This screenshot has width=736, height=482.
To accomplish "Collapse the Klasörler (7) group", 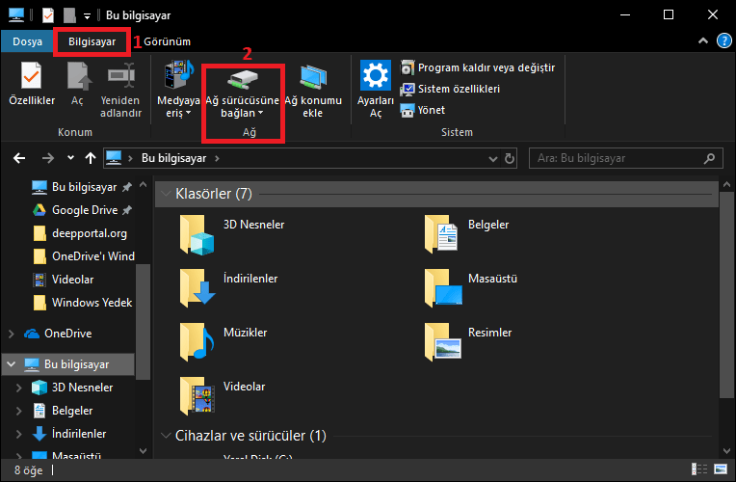I will [166, 194].
